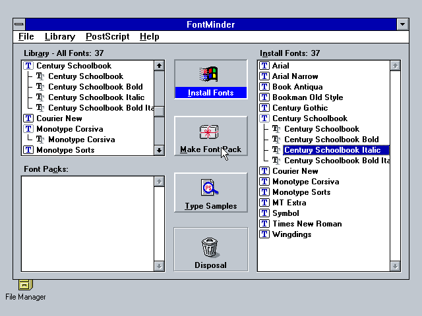The width and height of the screenshot is (422, 316).
Task: Collapse Monotype Corsiva family in Library list
Action: 28,129
